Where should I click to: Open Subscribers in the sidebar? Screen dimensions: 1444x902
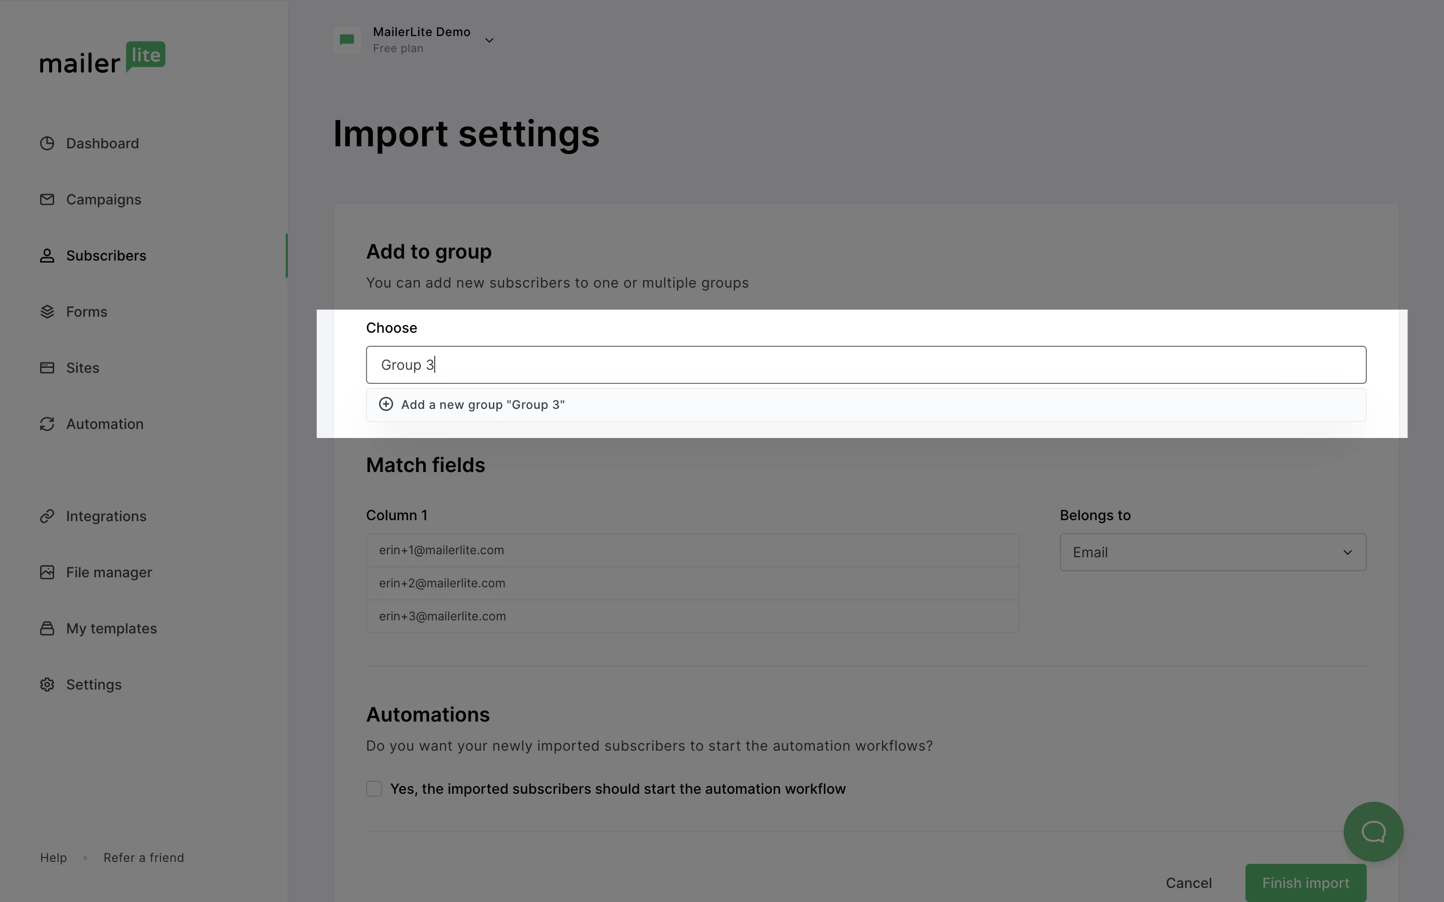point(106,256)
